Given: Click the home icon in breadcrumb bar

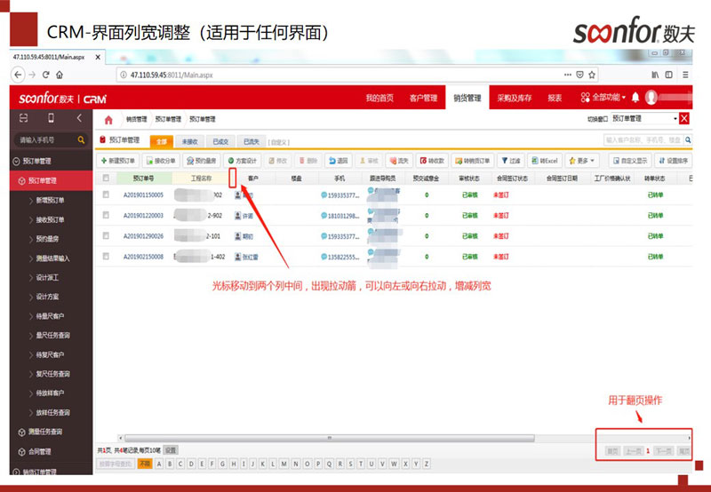Looking at the screenshot, I should (108, 119).
